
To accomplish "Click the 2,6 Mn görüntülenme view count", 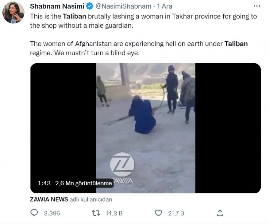I will click(x=83, y=183).
